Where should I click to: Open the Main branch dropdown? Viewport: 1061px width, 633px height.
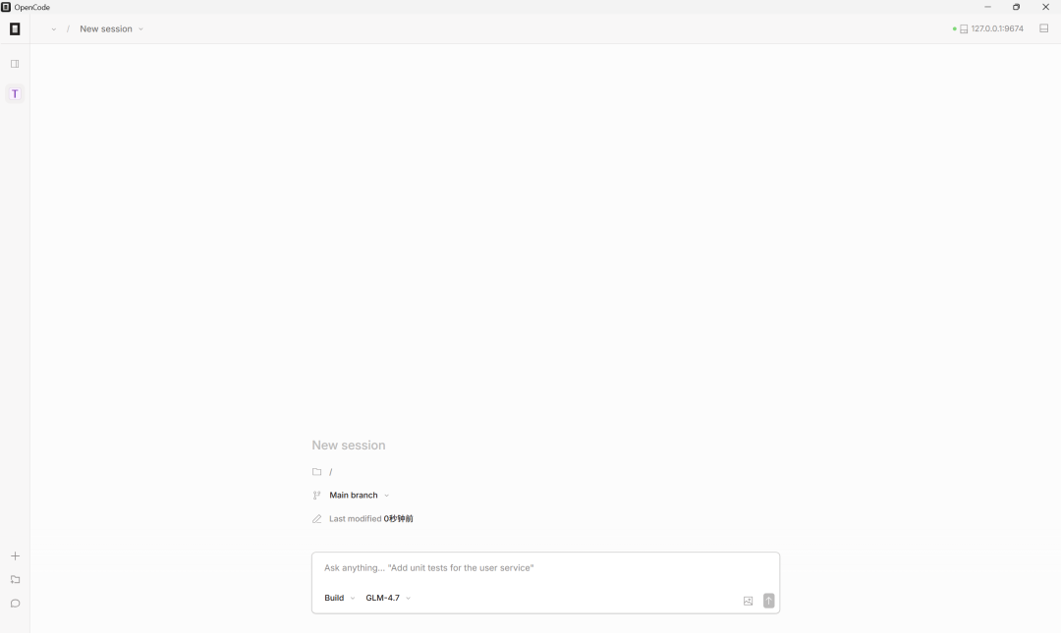coord(360,495)
